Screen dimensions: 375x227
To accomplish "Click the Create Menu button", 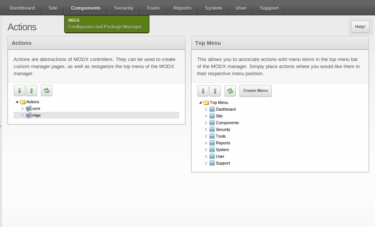I will pos(255,91).
